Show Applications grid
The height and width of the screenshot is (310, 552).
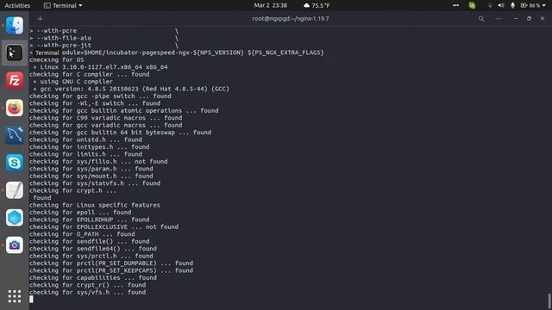tap(15, 296)
